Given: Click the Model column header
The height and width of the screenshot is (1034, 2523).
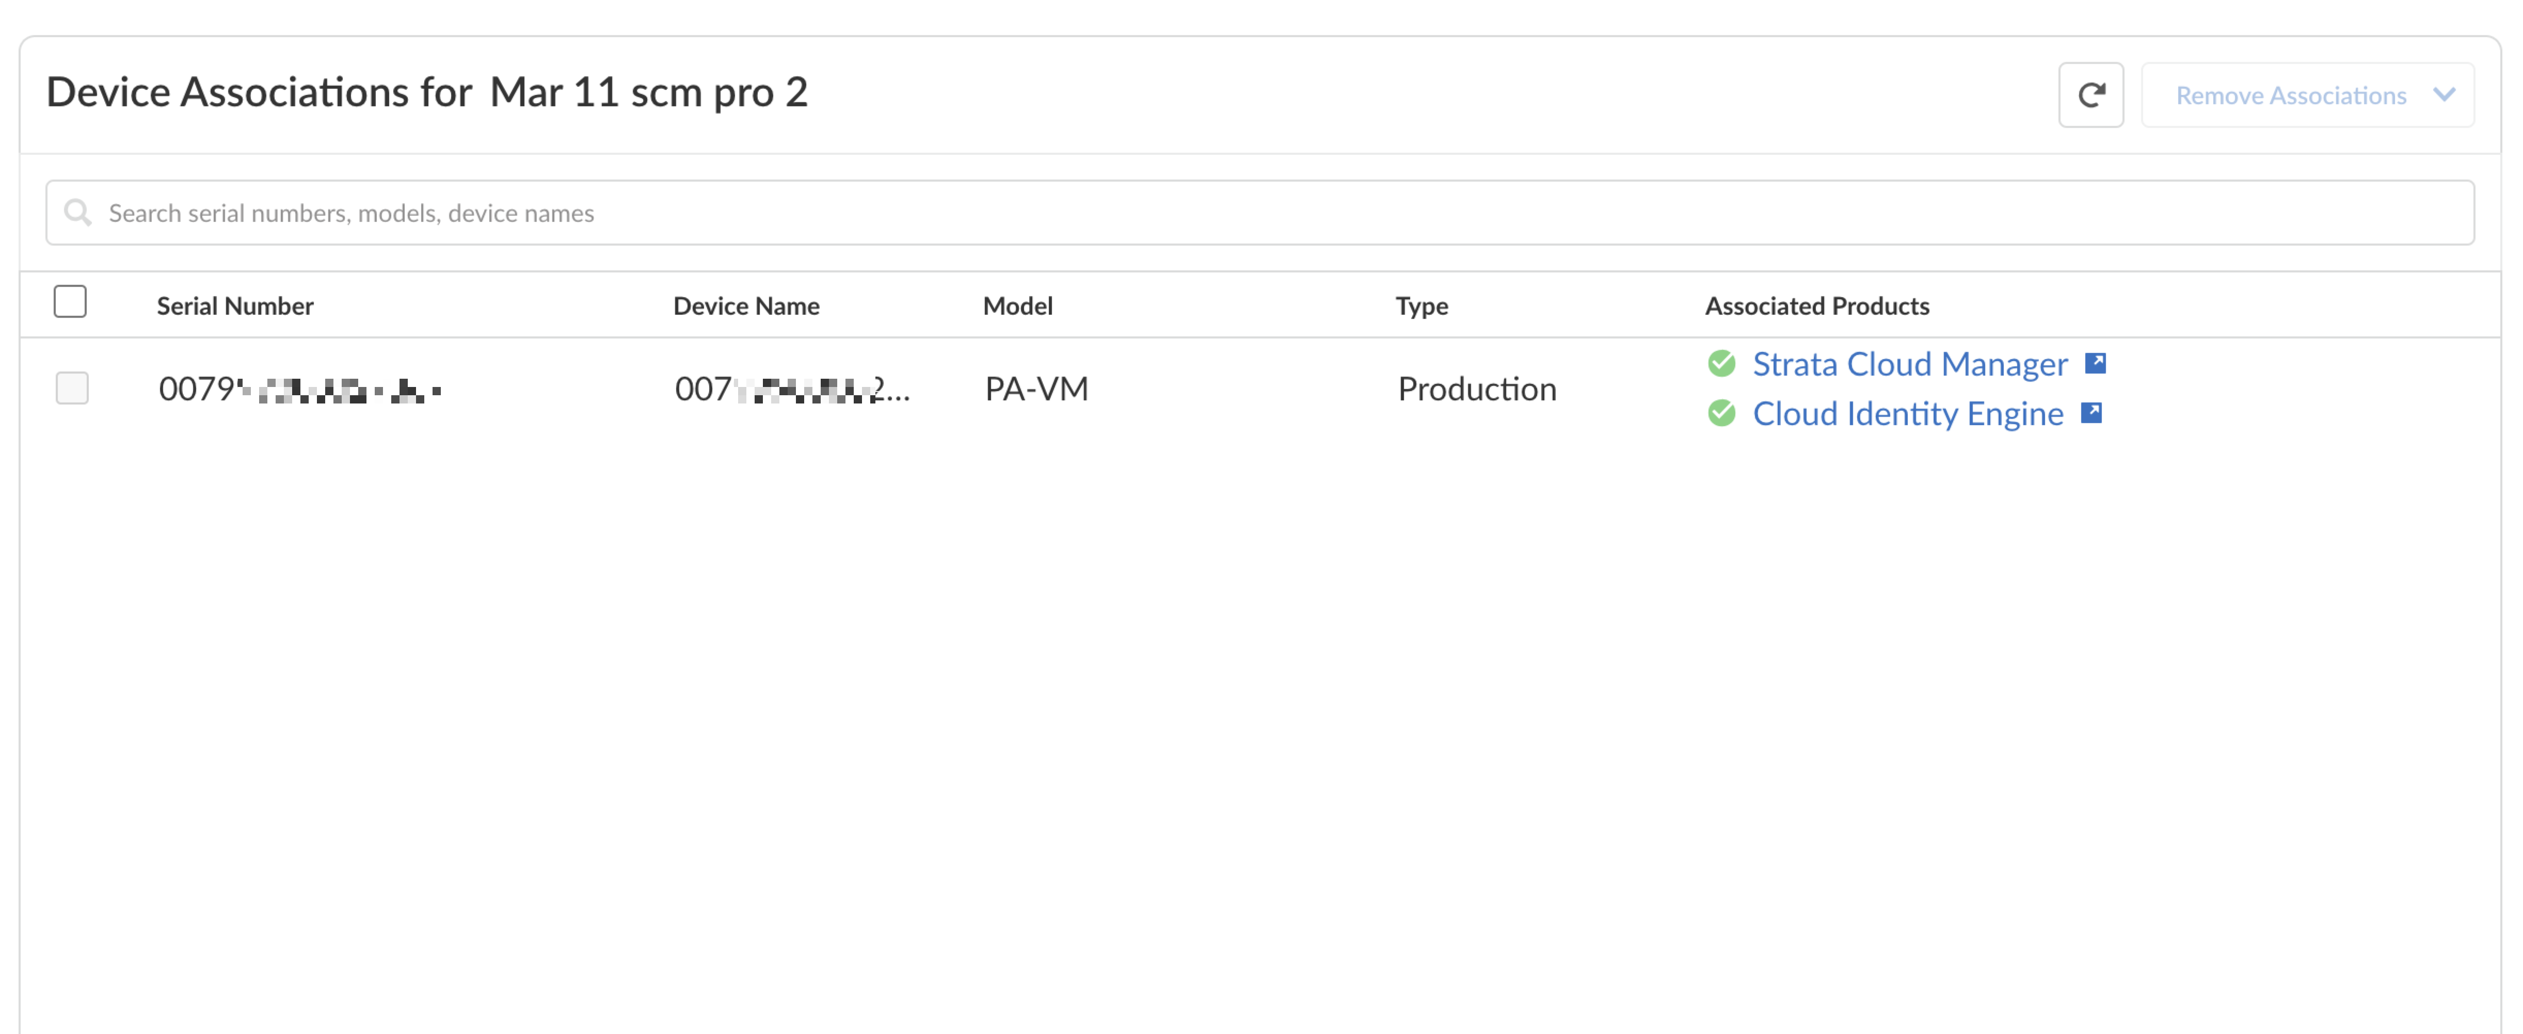Looking at the screenshot, I should tap(1018, 305).
